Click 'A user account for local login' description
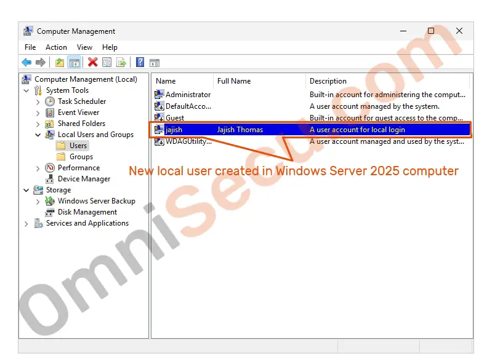Viewport: 479px width, 359px height. point(357,130)
